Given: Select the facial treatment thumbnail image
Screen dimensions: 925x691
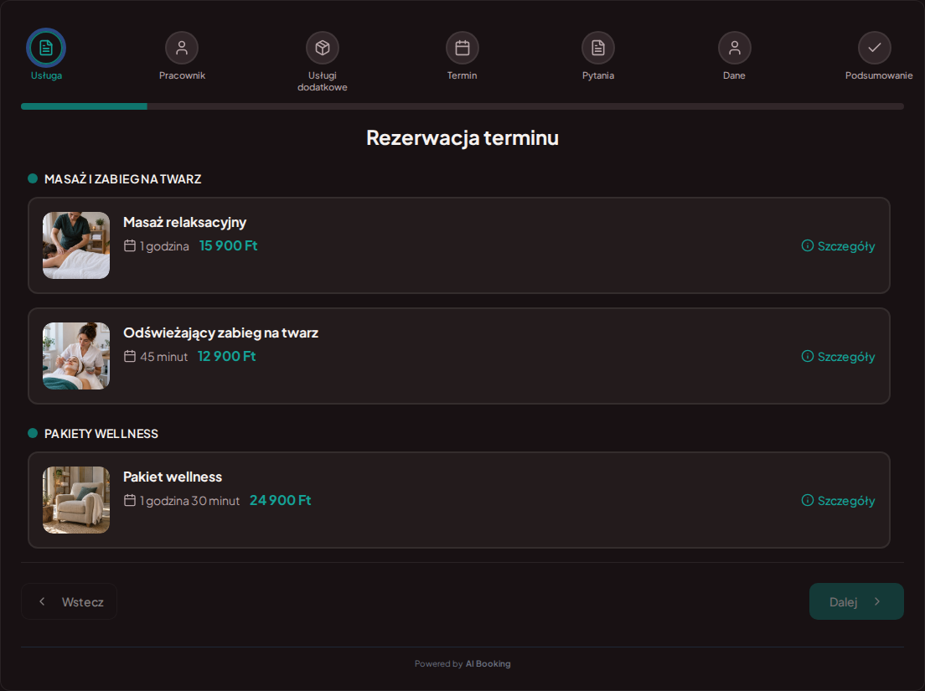Looking at the screenshot, I should point(76,355).
